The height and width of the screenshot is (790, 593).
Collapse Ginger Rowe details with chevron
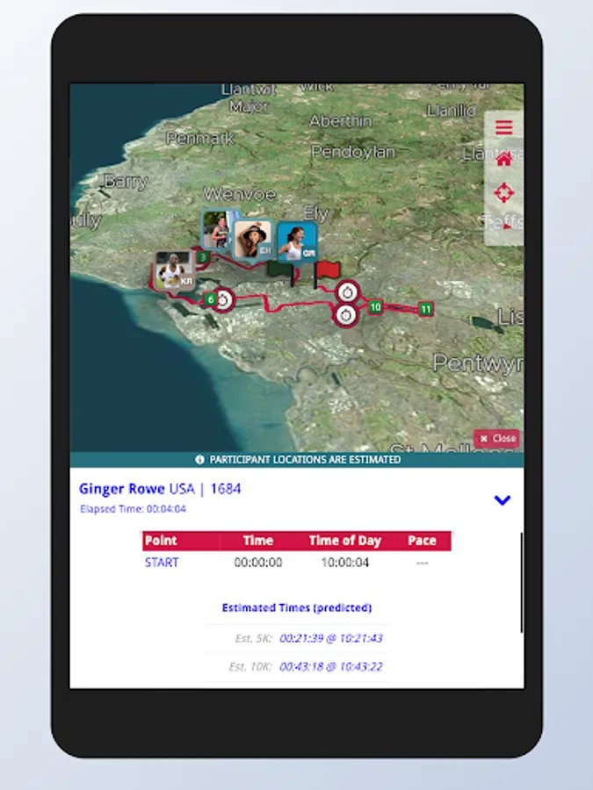pos(503,499)
